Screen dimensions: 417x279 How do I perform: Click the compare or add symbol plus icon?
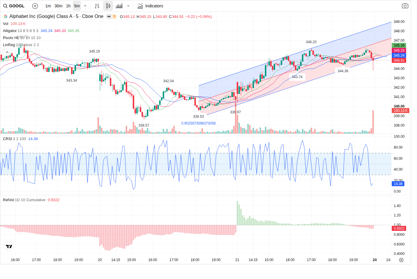tap(35, 6)
